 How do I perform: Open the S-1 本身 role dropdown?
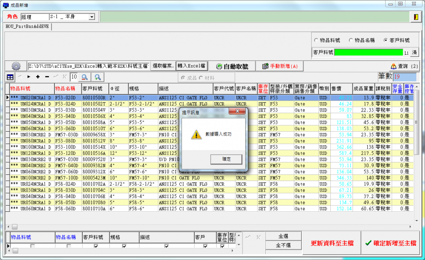point(91,17)
